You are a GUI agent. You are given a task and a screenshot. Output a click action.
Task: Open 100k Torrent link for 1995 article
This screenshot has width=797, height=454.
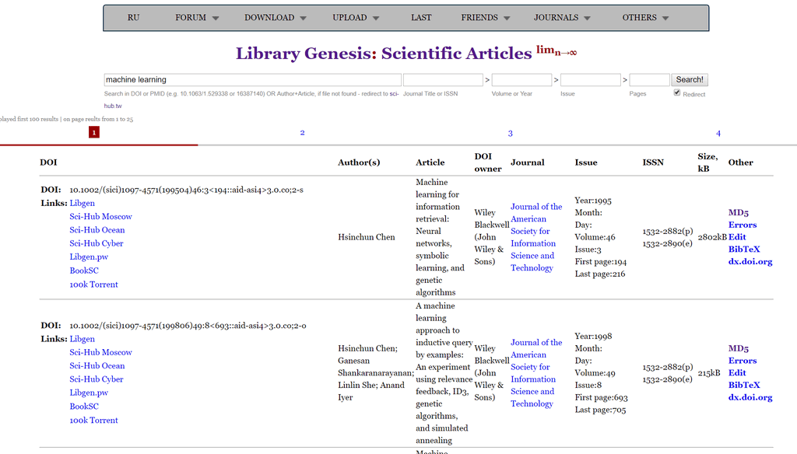[x=93, y=285]
